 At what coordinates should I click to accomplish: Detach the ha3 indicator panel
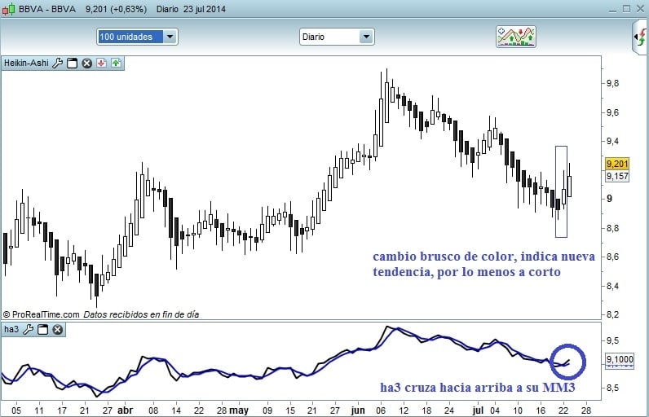pos(42,329)
